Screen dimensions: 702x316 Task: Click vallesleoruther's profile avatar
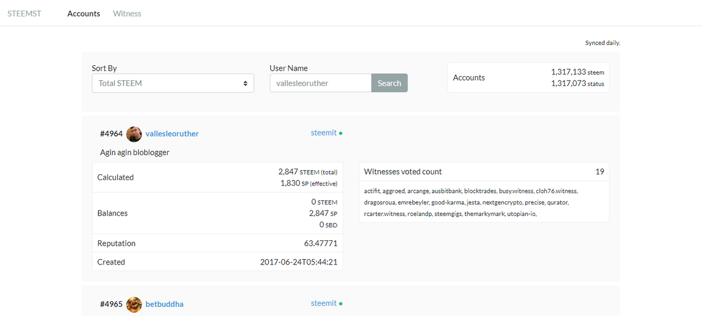134,134
